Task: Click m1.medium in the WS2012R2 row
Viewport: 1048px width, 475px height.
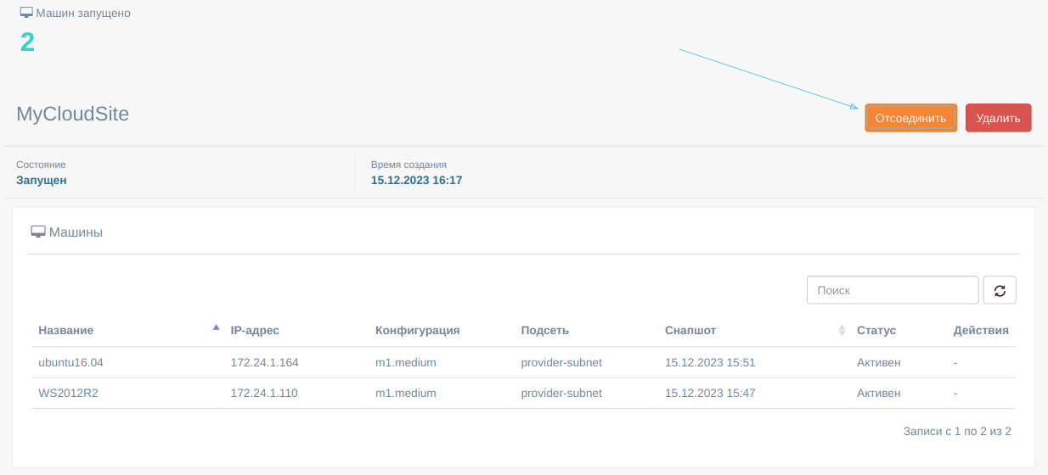Action: [406, 393]
